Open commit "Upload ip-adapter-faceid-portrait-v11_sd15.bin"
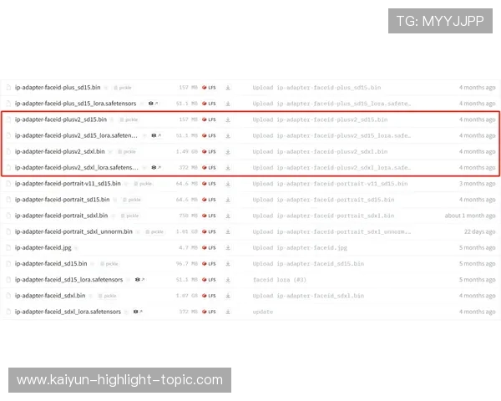This screenshot has width=501, height=401. coord(330,184)
